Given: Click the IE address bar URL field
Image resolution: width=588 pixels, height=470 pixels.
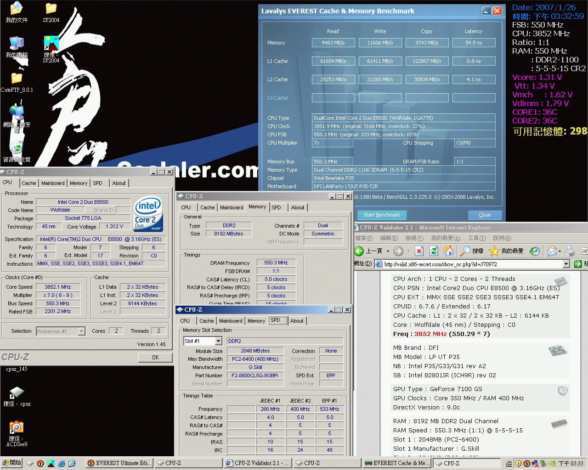Looking at the screenshot, I should coord(469,264).
